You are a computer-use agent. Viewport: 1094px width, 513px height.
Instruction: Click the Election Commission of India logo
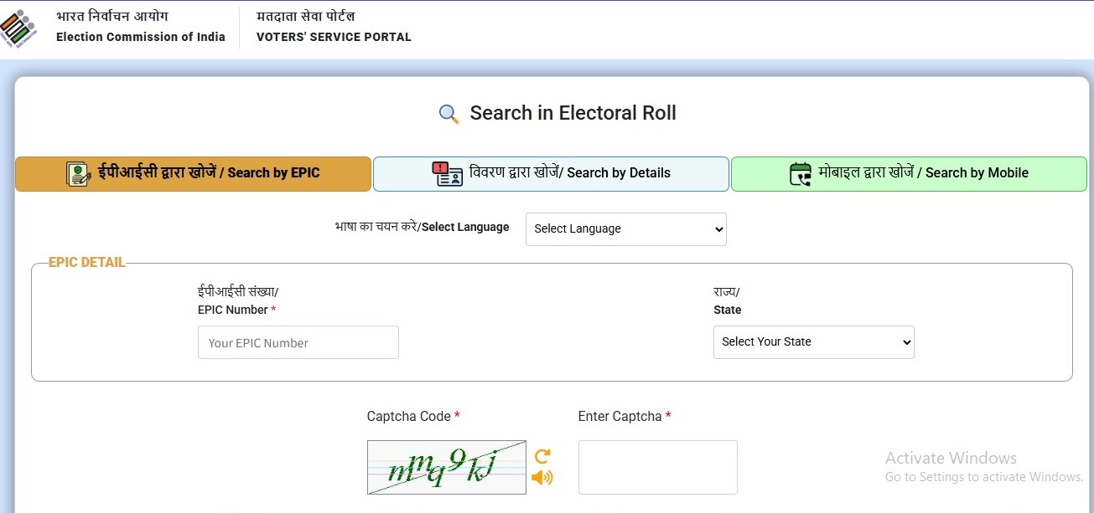18,28
